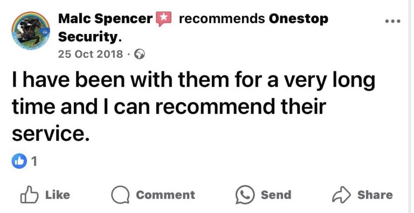The image size is (414, 213).
Task: Click the 25 Oct 2018 timestamp
Action: click(91, 54)
